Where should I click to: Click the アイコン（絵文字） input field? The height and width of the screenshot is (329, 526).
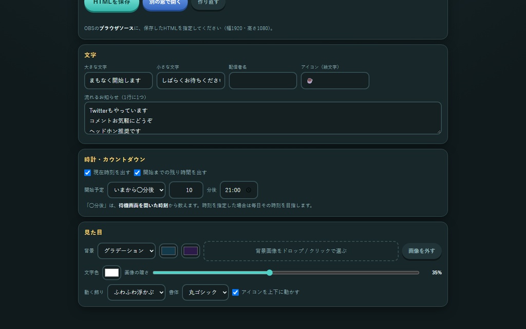click(335, 81)
